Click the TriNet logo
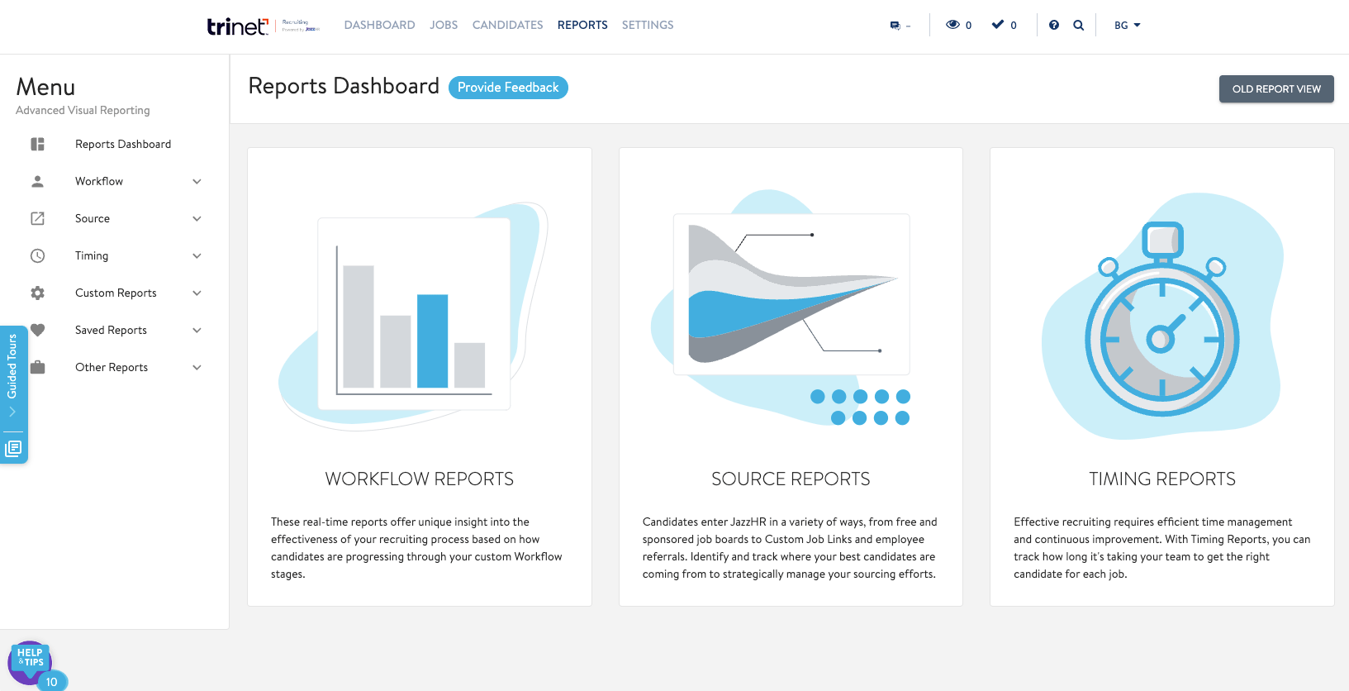 (238, 26)
